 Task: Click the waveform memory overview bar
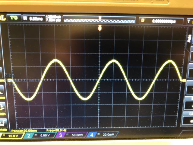coord(99,19)
